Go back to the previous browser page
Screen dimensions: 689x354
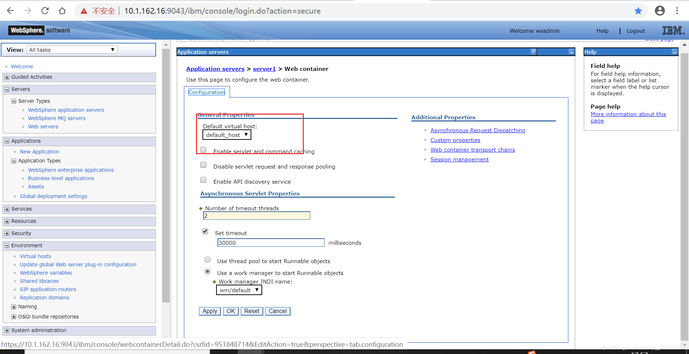point(10,11)
